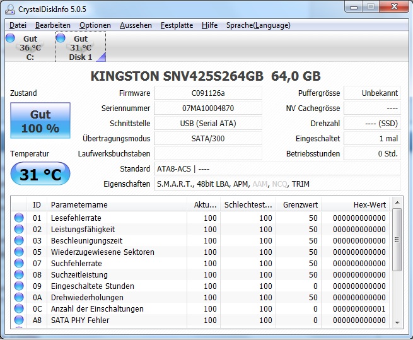
Task: Select the Wiederzugewiesene Sektoren parameter name
Action: pyautogui.click(x=102, y=252)
